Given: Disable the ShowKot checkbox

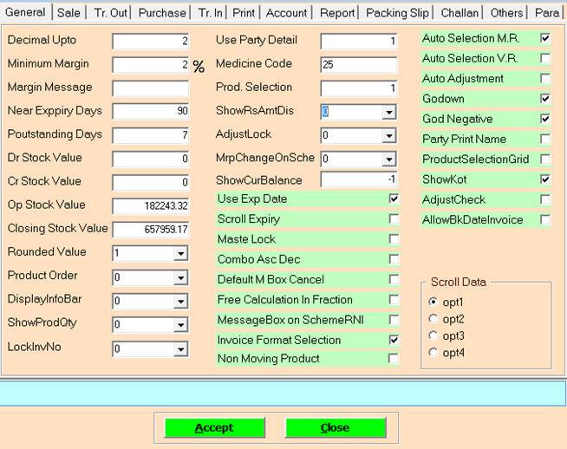Looking at the screenshot, I should [x=544, y=179].
